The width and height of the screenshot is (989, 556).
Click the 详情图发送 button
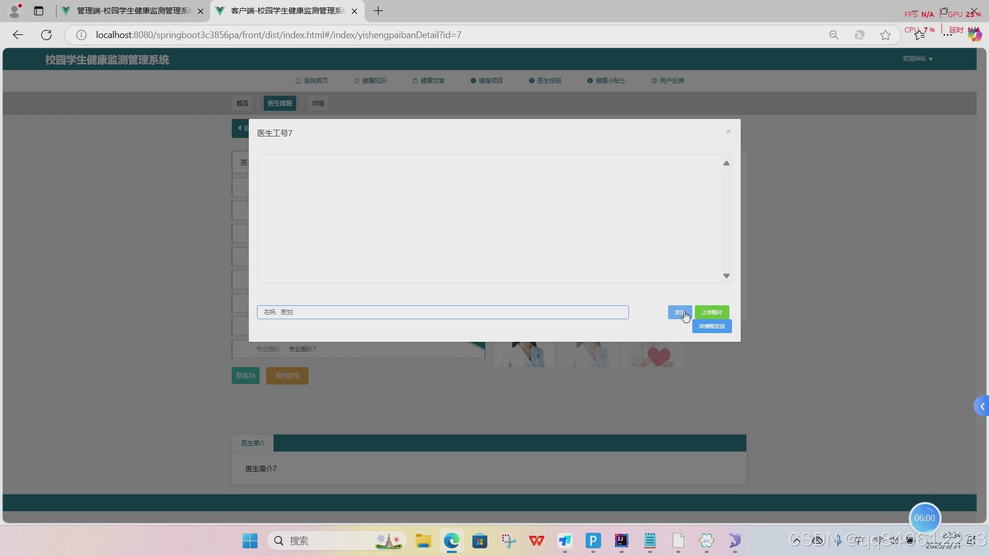(711, 326)
